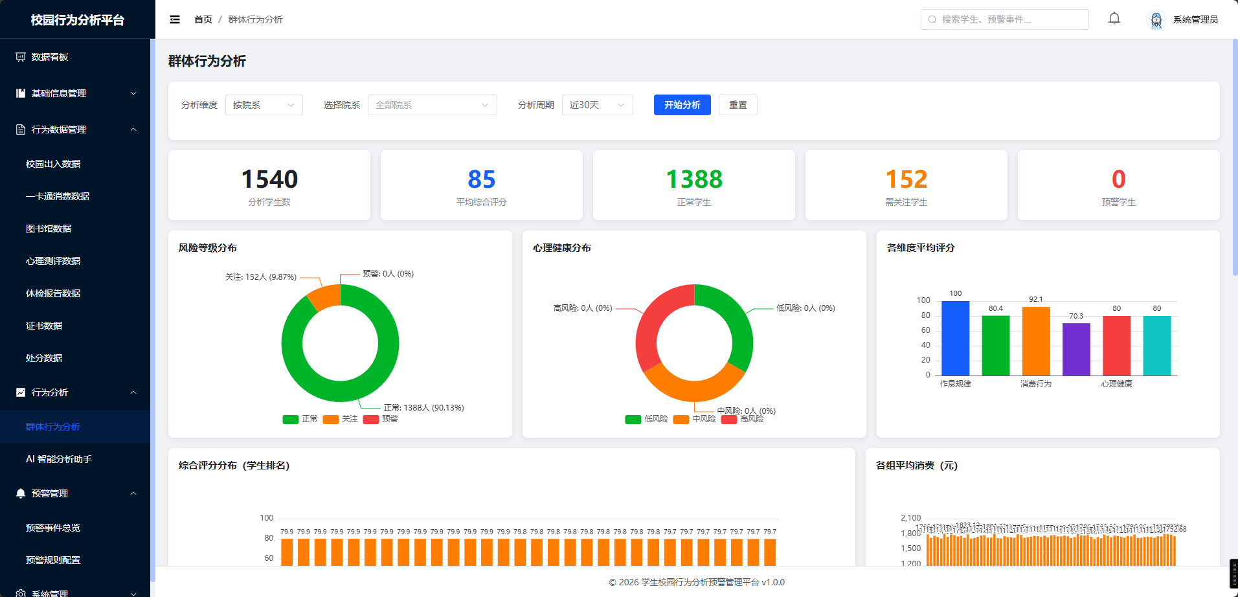Click the system administrator avatar
The width and height of the screenshot is (1238, 597).
1156,19
